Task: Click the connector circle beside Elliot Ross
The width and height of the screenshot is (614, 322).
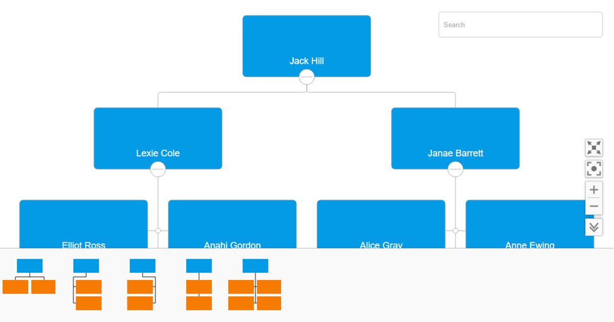Action: point(158,230)
